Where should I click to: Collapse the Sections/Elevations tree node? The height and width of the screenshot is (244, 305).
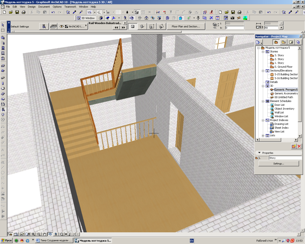point(263,71)
